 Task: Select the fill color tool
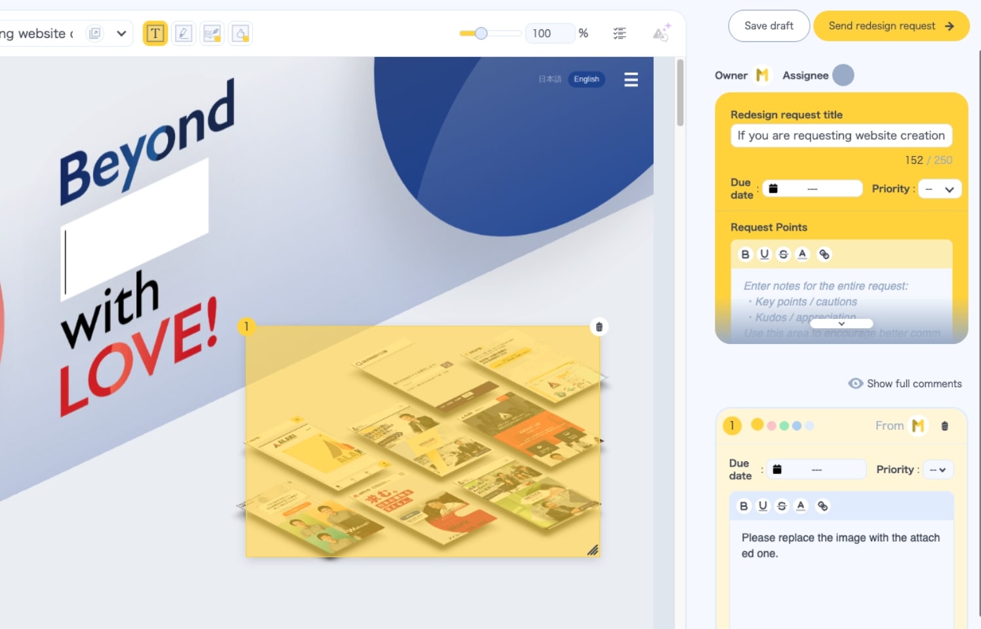click(241, 33)
